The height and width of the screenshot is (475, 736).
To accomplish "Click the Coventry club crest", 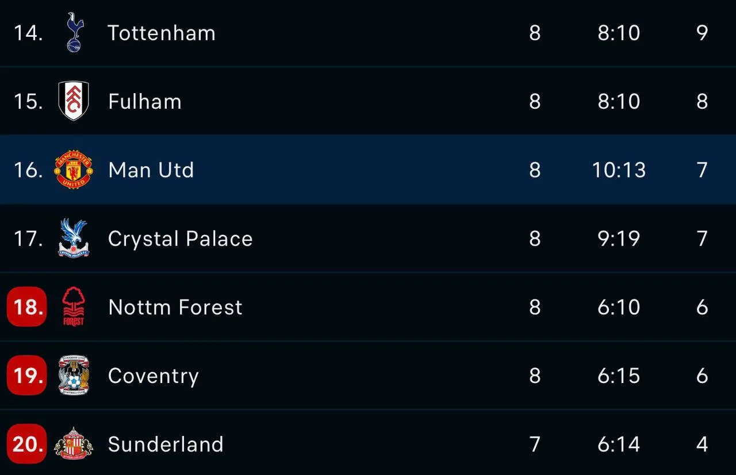I will pos(74,375).
